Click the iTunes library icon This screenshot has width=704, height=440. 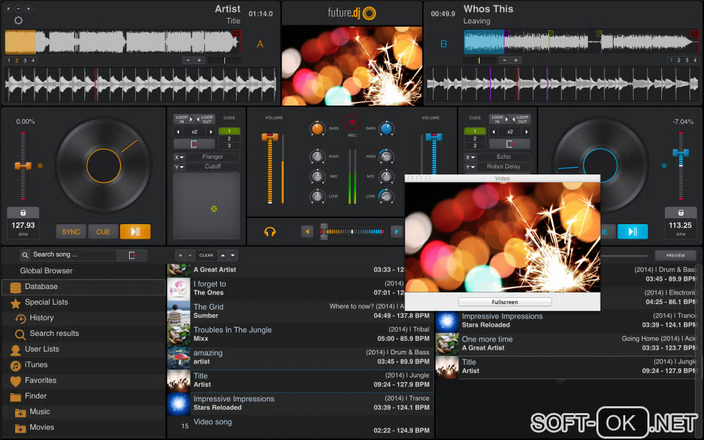[x=15, y=365]
